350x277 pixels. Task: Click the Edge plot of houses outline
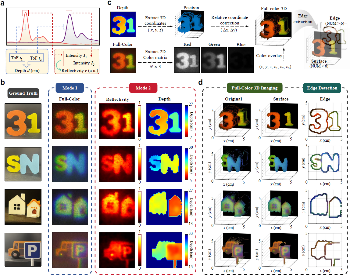point(325,206)
